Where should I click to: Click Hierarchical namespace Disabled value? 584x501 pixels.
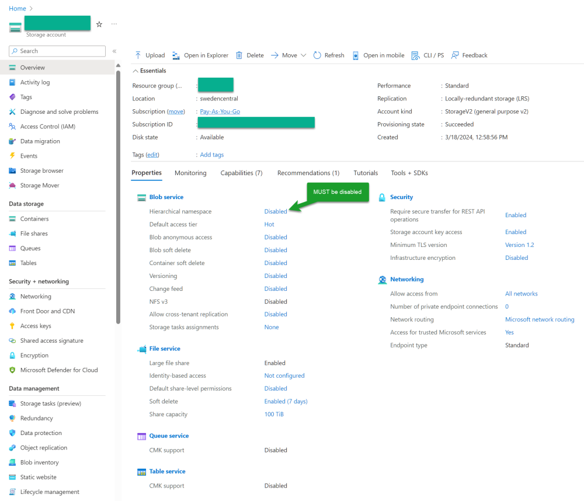[276, 211]
